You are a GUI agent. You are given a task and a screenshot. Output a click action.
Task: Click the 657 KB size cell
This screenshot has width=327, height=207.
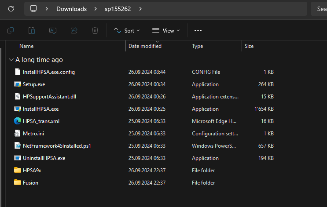point(266,146)
